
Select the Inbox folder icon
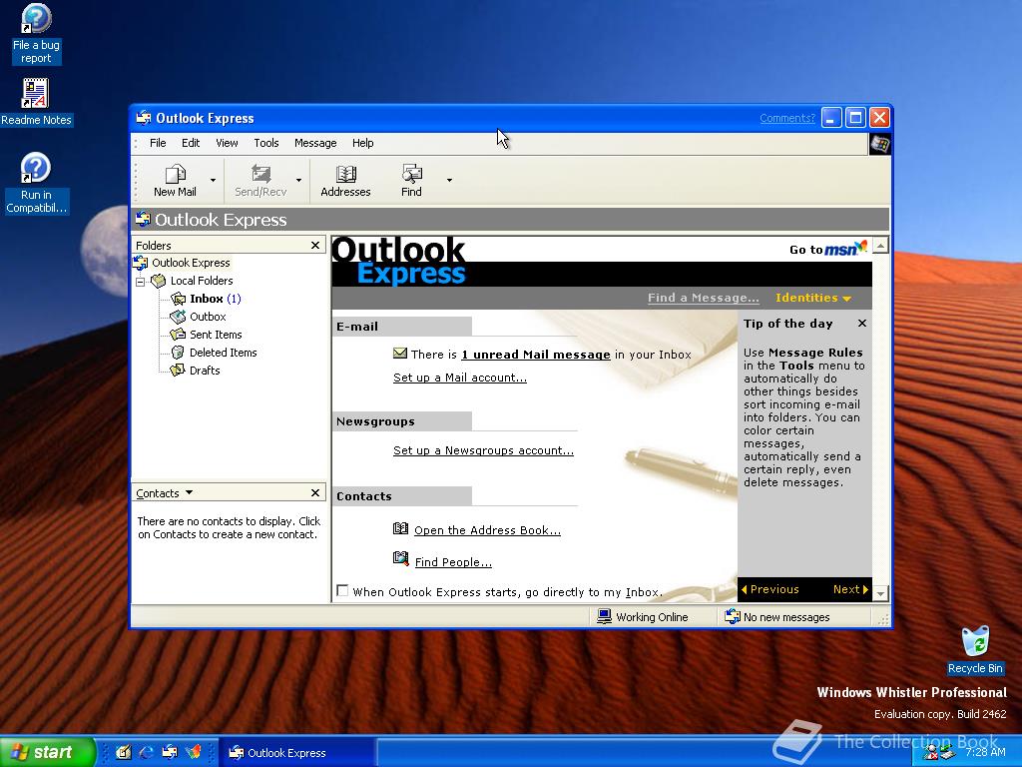tap(178, 299)
